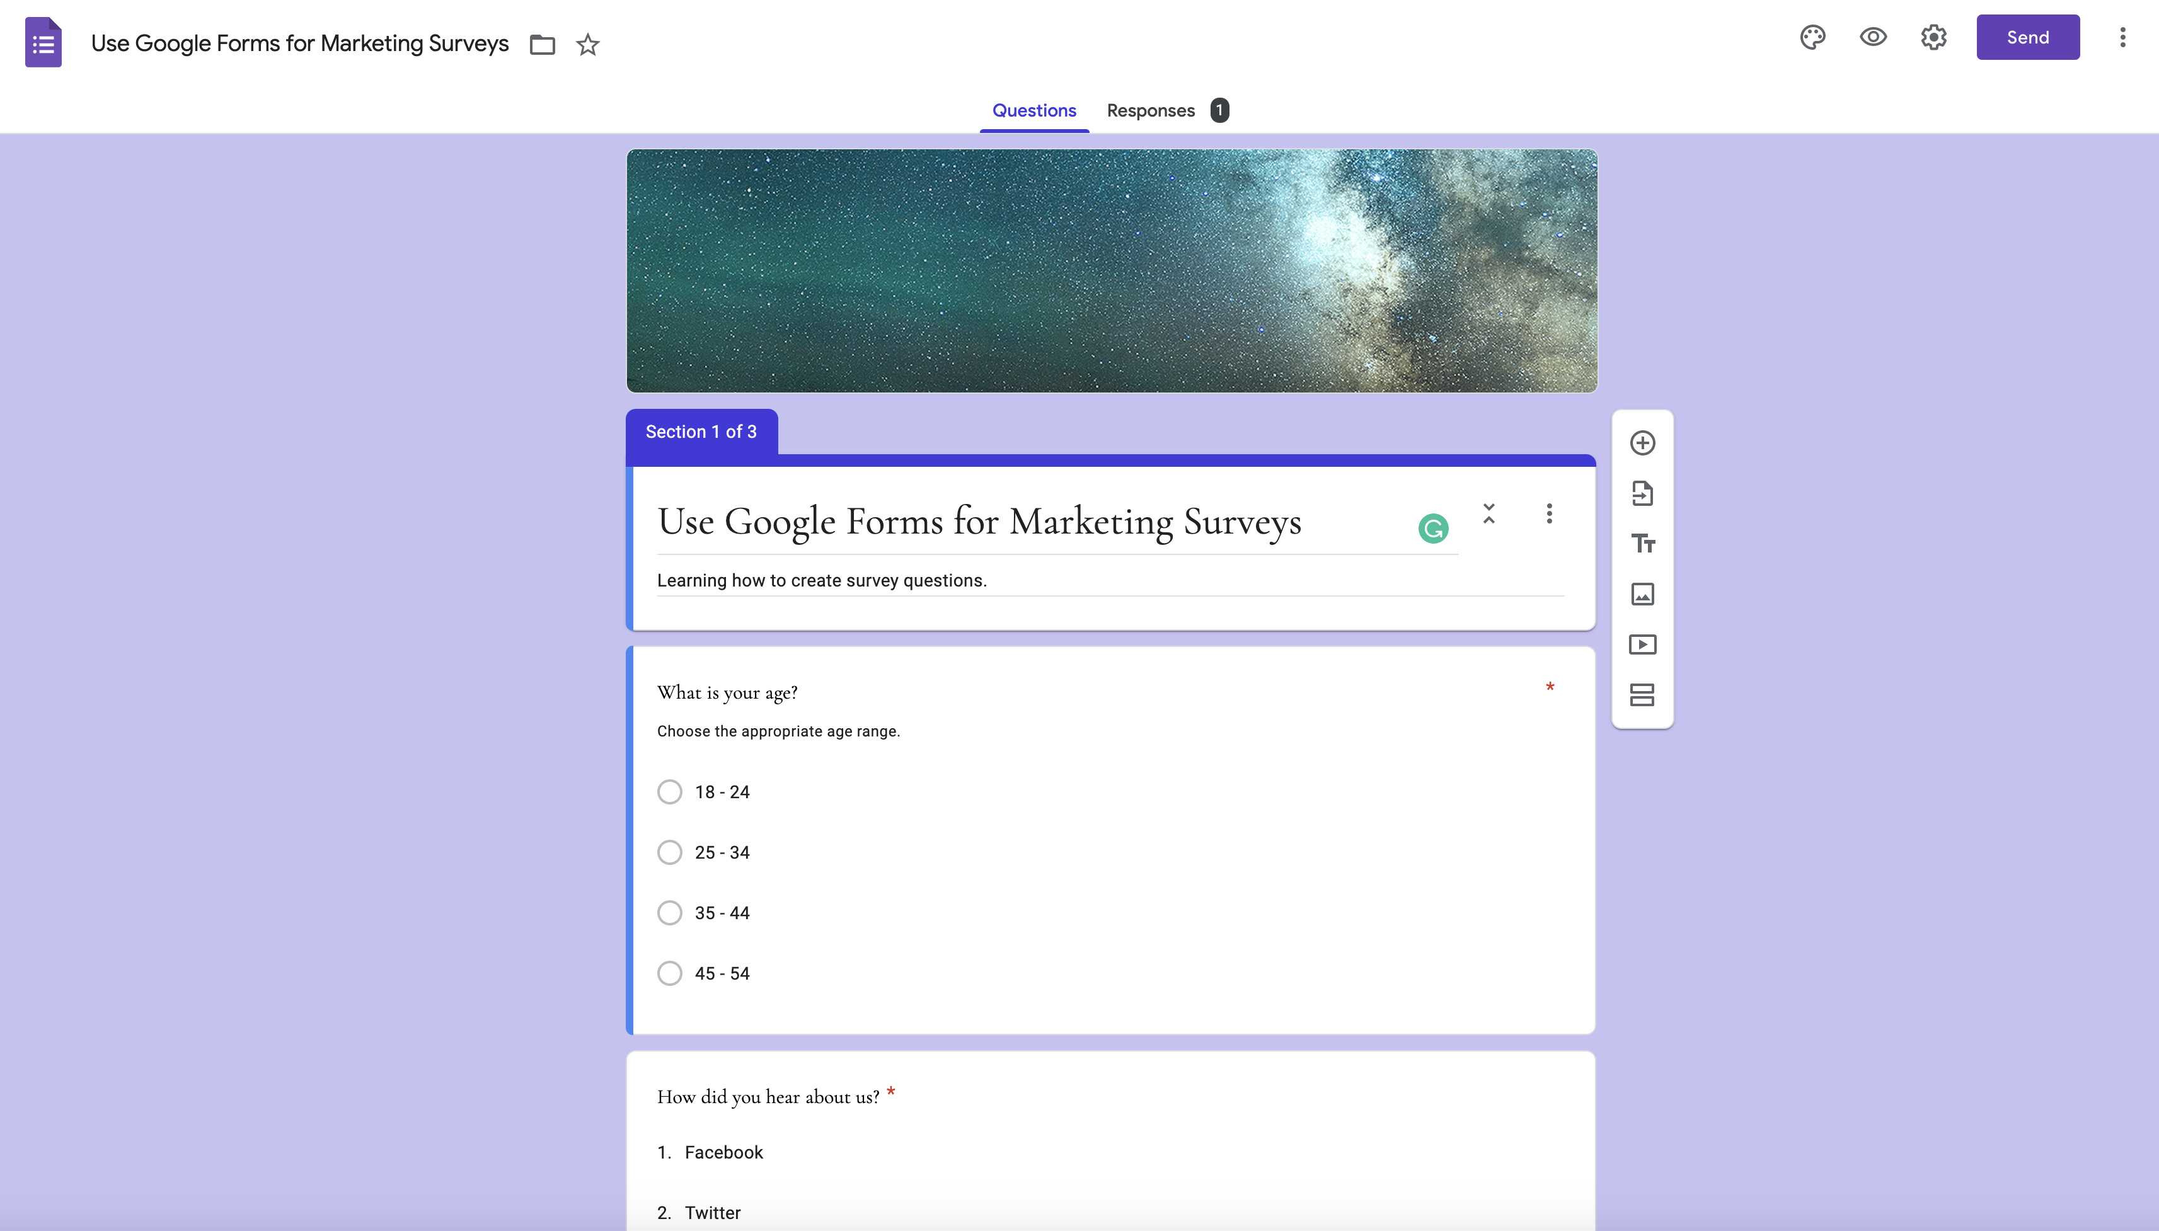
Task: Add a title and description block
Action: [1642, 544]
